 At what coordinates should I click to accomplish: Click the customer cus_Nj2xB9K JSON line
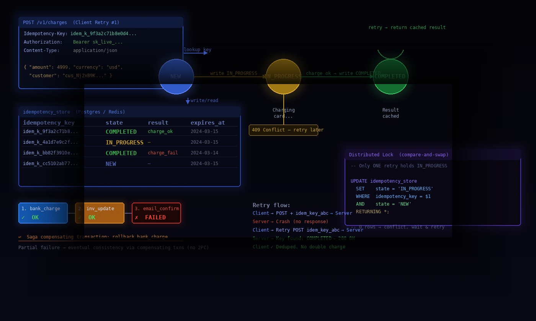(x=70, y=76)
